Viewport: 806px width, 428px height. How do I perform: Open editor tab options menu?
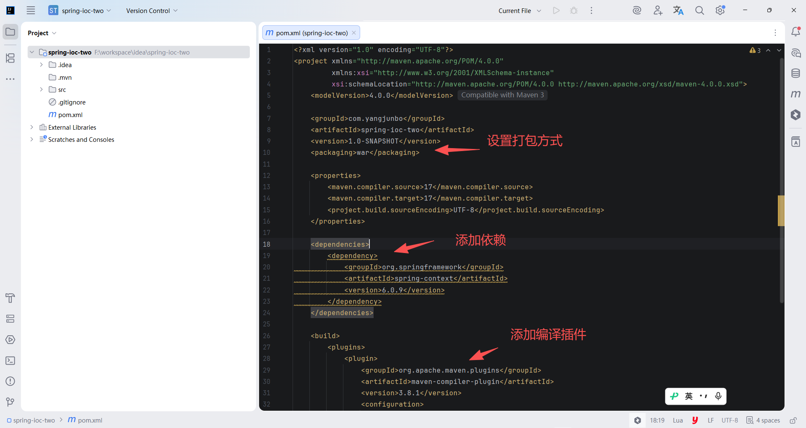click(775, 33)
